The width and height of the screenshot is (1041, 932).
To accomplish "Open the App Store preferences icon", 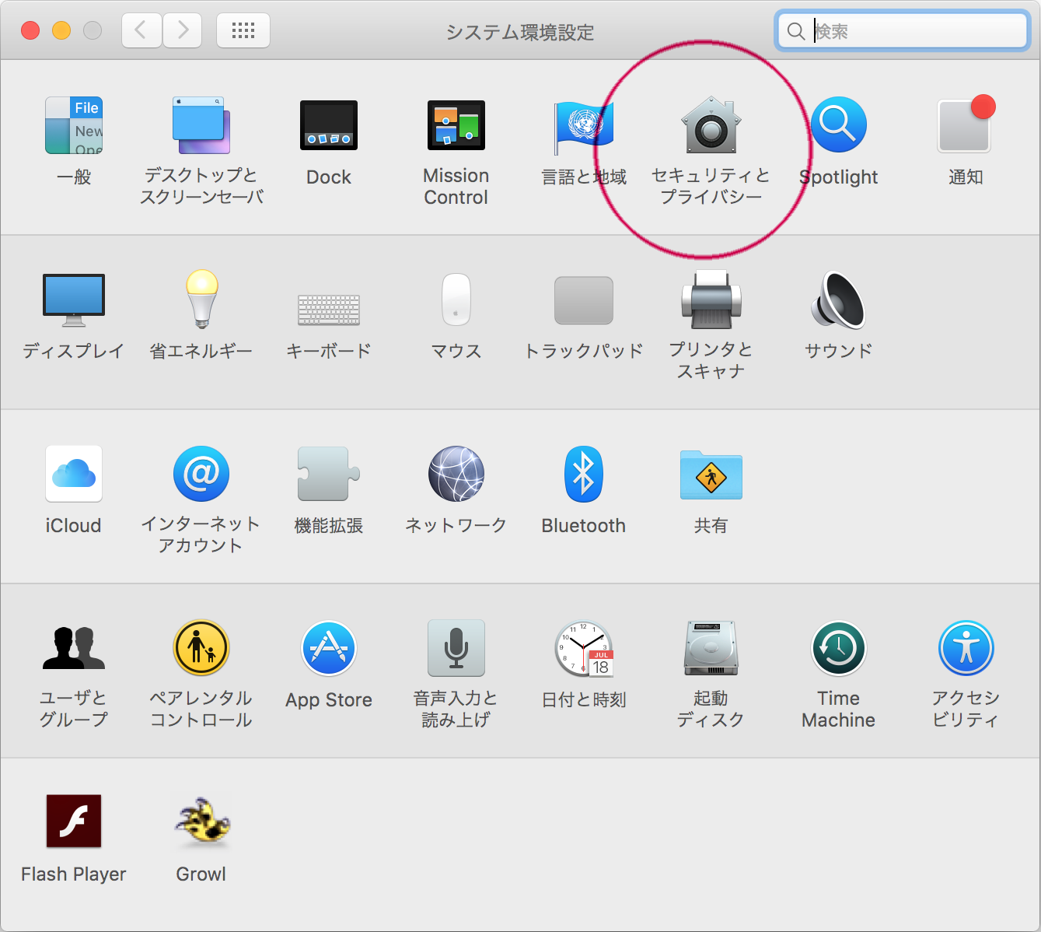I will coord(329,649).
